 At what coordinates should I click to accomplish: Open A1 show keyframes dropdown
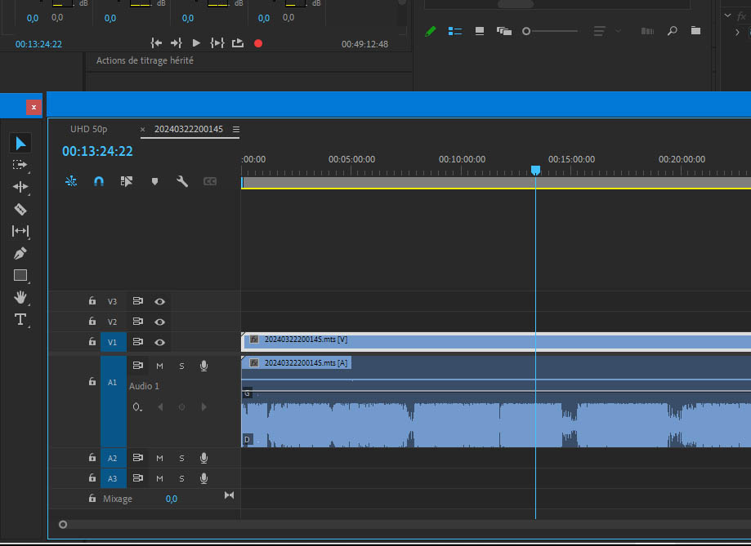(137, 407)
